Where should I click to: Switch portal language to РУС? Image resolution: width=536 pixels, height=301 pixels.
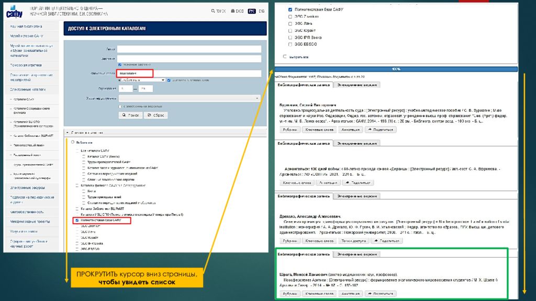click(252, 11)
